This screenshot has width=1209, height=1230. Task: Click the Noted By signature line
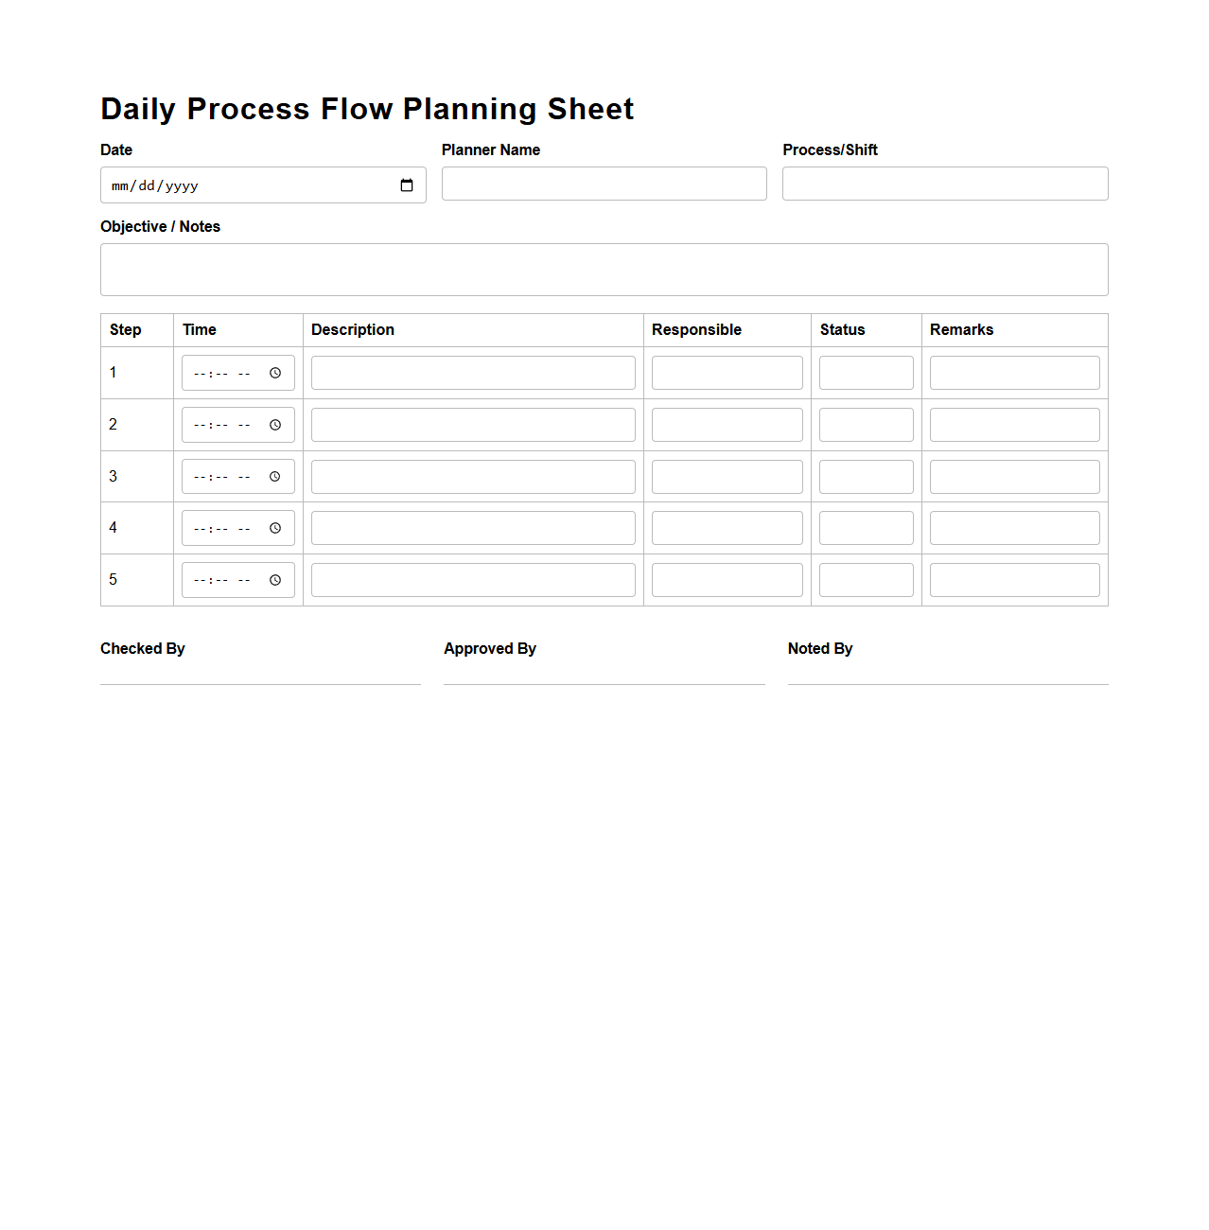[x=947, y=684]
